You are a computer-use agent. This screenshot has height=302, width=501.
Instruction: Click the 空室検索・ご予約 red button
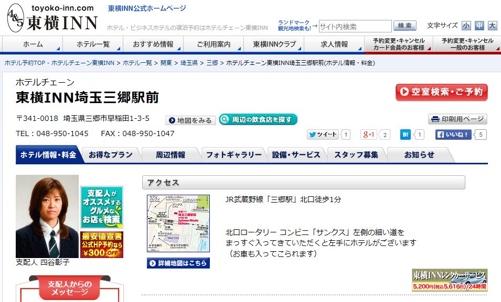coord(442,92)
